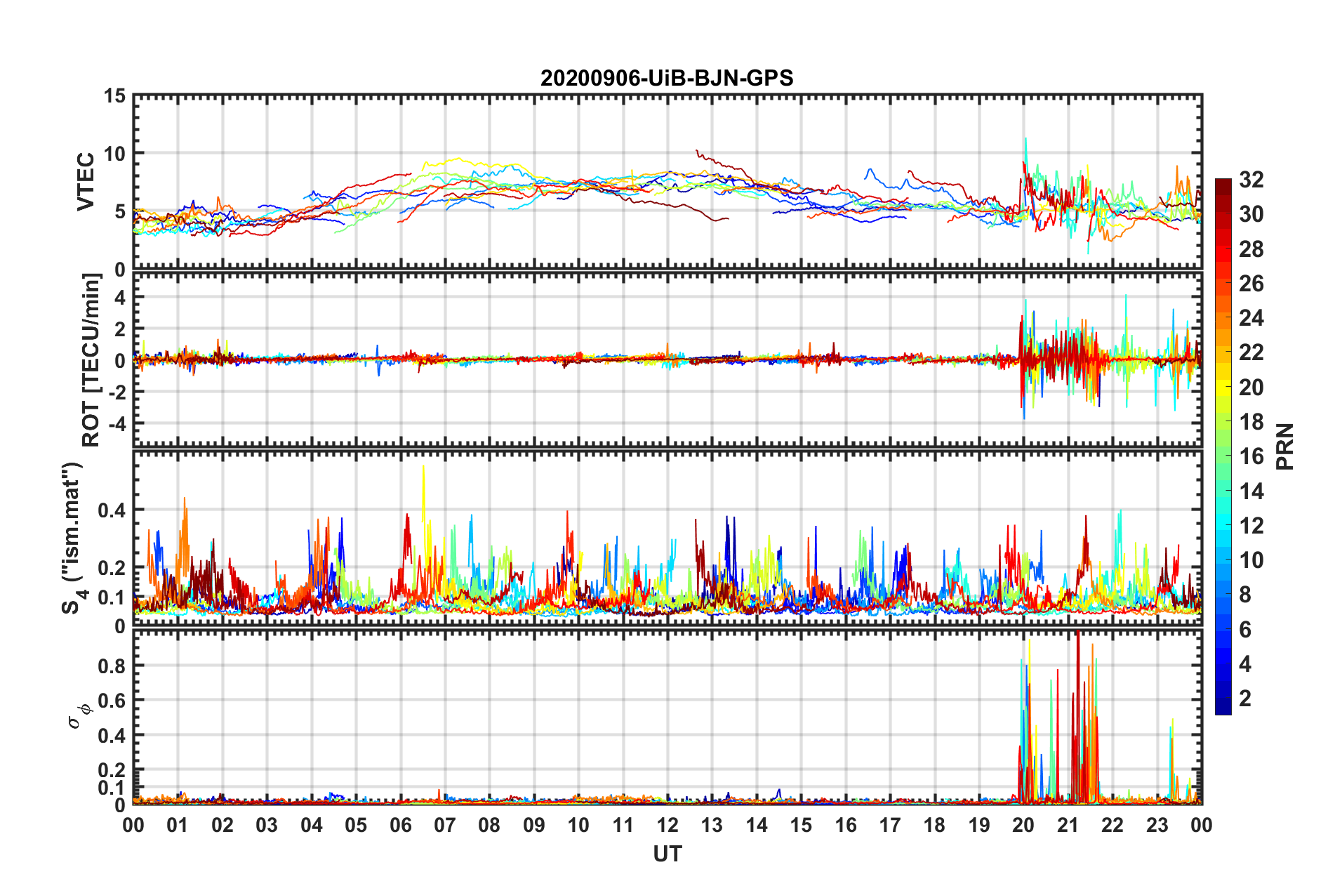The image size is (1335, 893).
Task: Click the 0.4 tick on S4 axis
Action: pyautogui.click(x=111, y=510)
